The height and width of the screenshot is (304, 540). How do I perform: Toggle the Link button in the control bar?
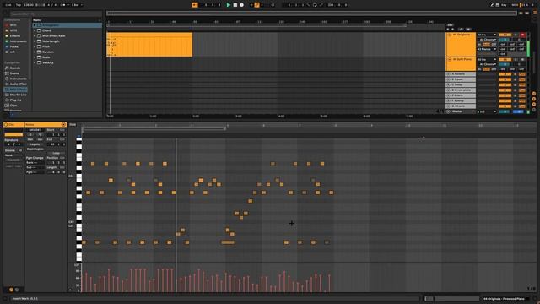click(8, 5)
